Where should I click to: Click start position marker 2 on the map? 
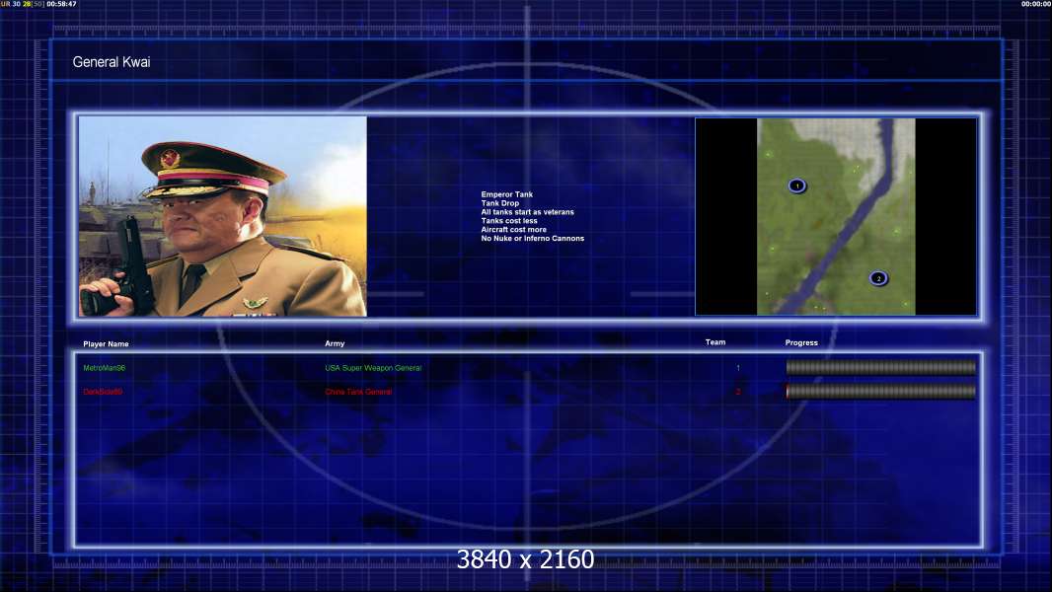coord(878,278)
